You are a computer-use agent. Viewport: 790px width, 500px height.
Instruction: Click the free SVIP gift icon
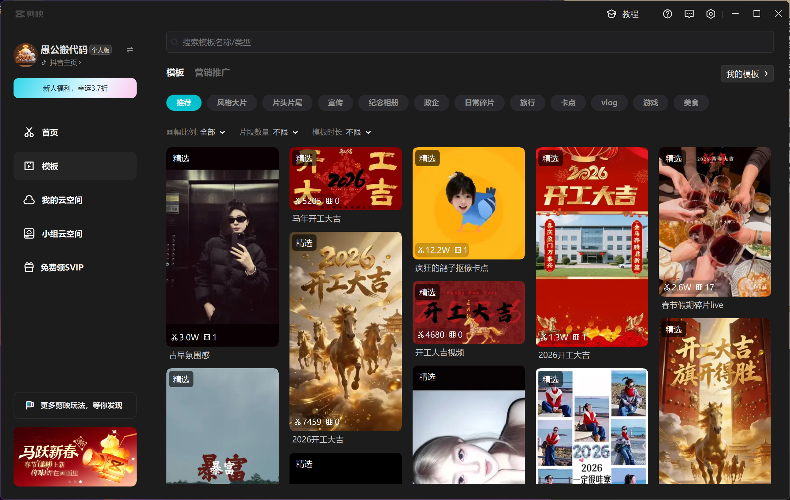point(29,267)
